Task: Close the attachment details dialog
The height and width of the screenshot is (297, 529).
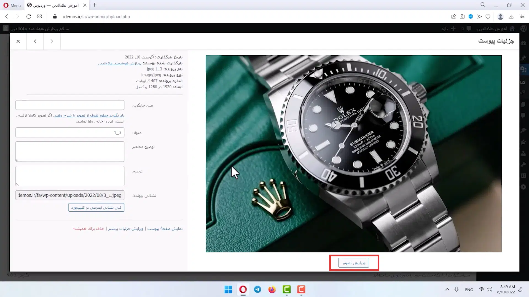Action: 18,41
